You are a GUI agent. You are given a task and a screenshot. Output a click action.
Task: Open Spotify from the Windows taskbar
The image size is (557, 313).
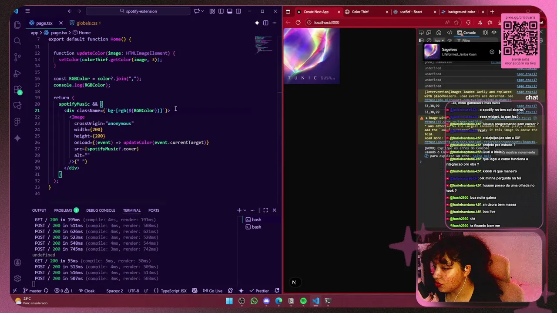coord(303,301)
